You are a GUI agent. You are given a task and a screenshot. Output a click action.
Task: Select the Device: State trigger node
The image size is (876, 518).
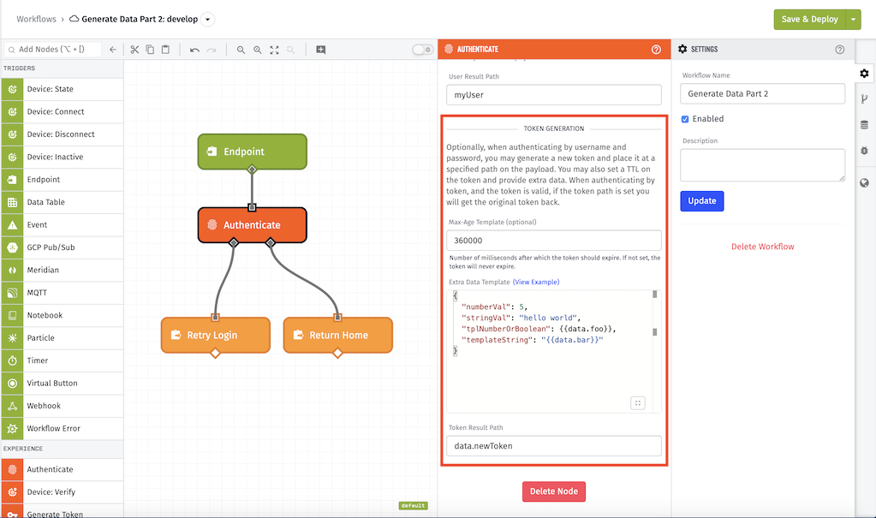(50, 89)
